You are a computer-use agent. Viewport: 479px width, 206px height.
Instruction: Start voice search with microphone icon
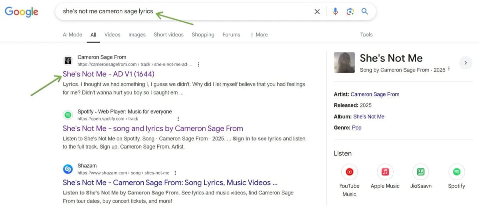335,12
